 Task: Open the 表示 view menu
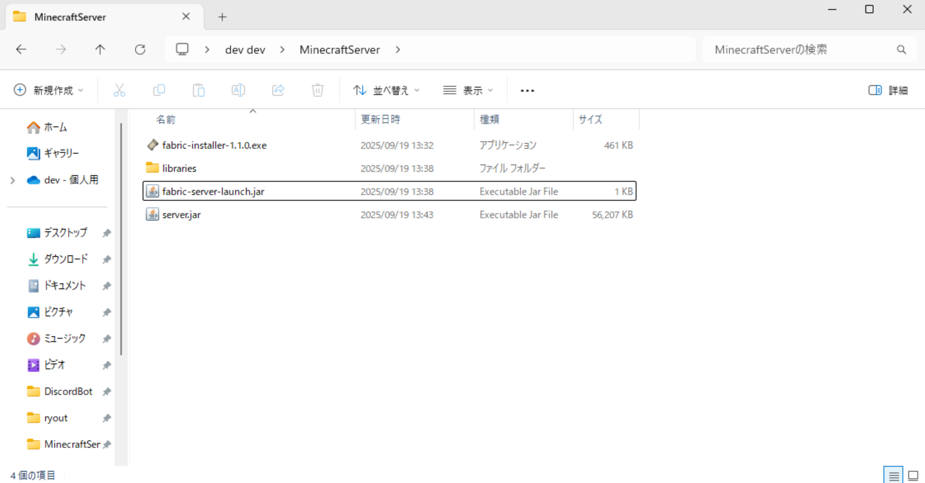(468, 90)
